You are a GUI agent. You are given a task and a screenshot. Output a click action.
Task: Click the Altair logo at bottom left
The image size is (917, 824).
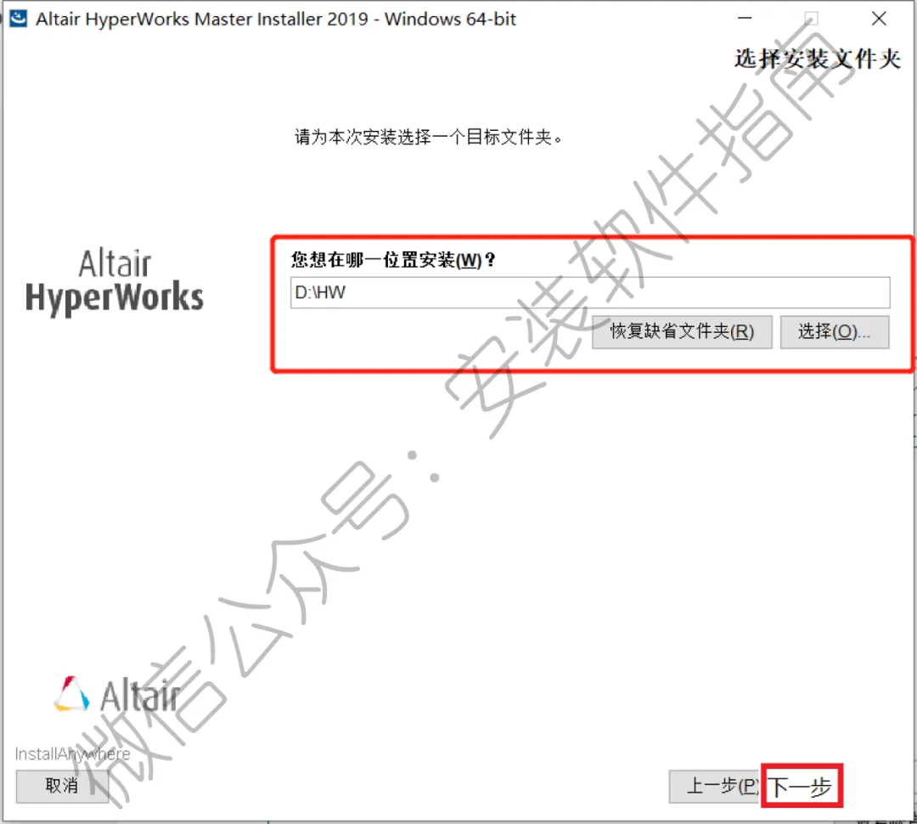click(117, 695)
